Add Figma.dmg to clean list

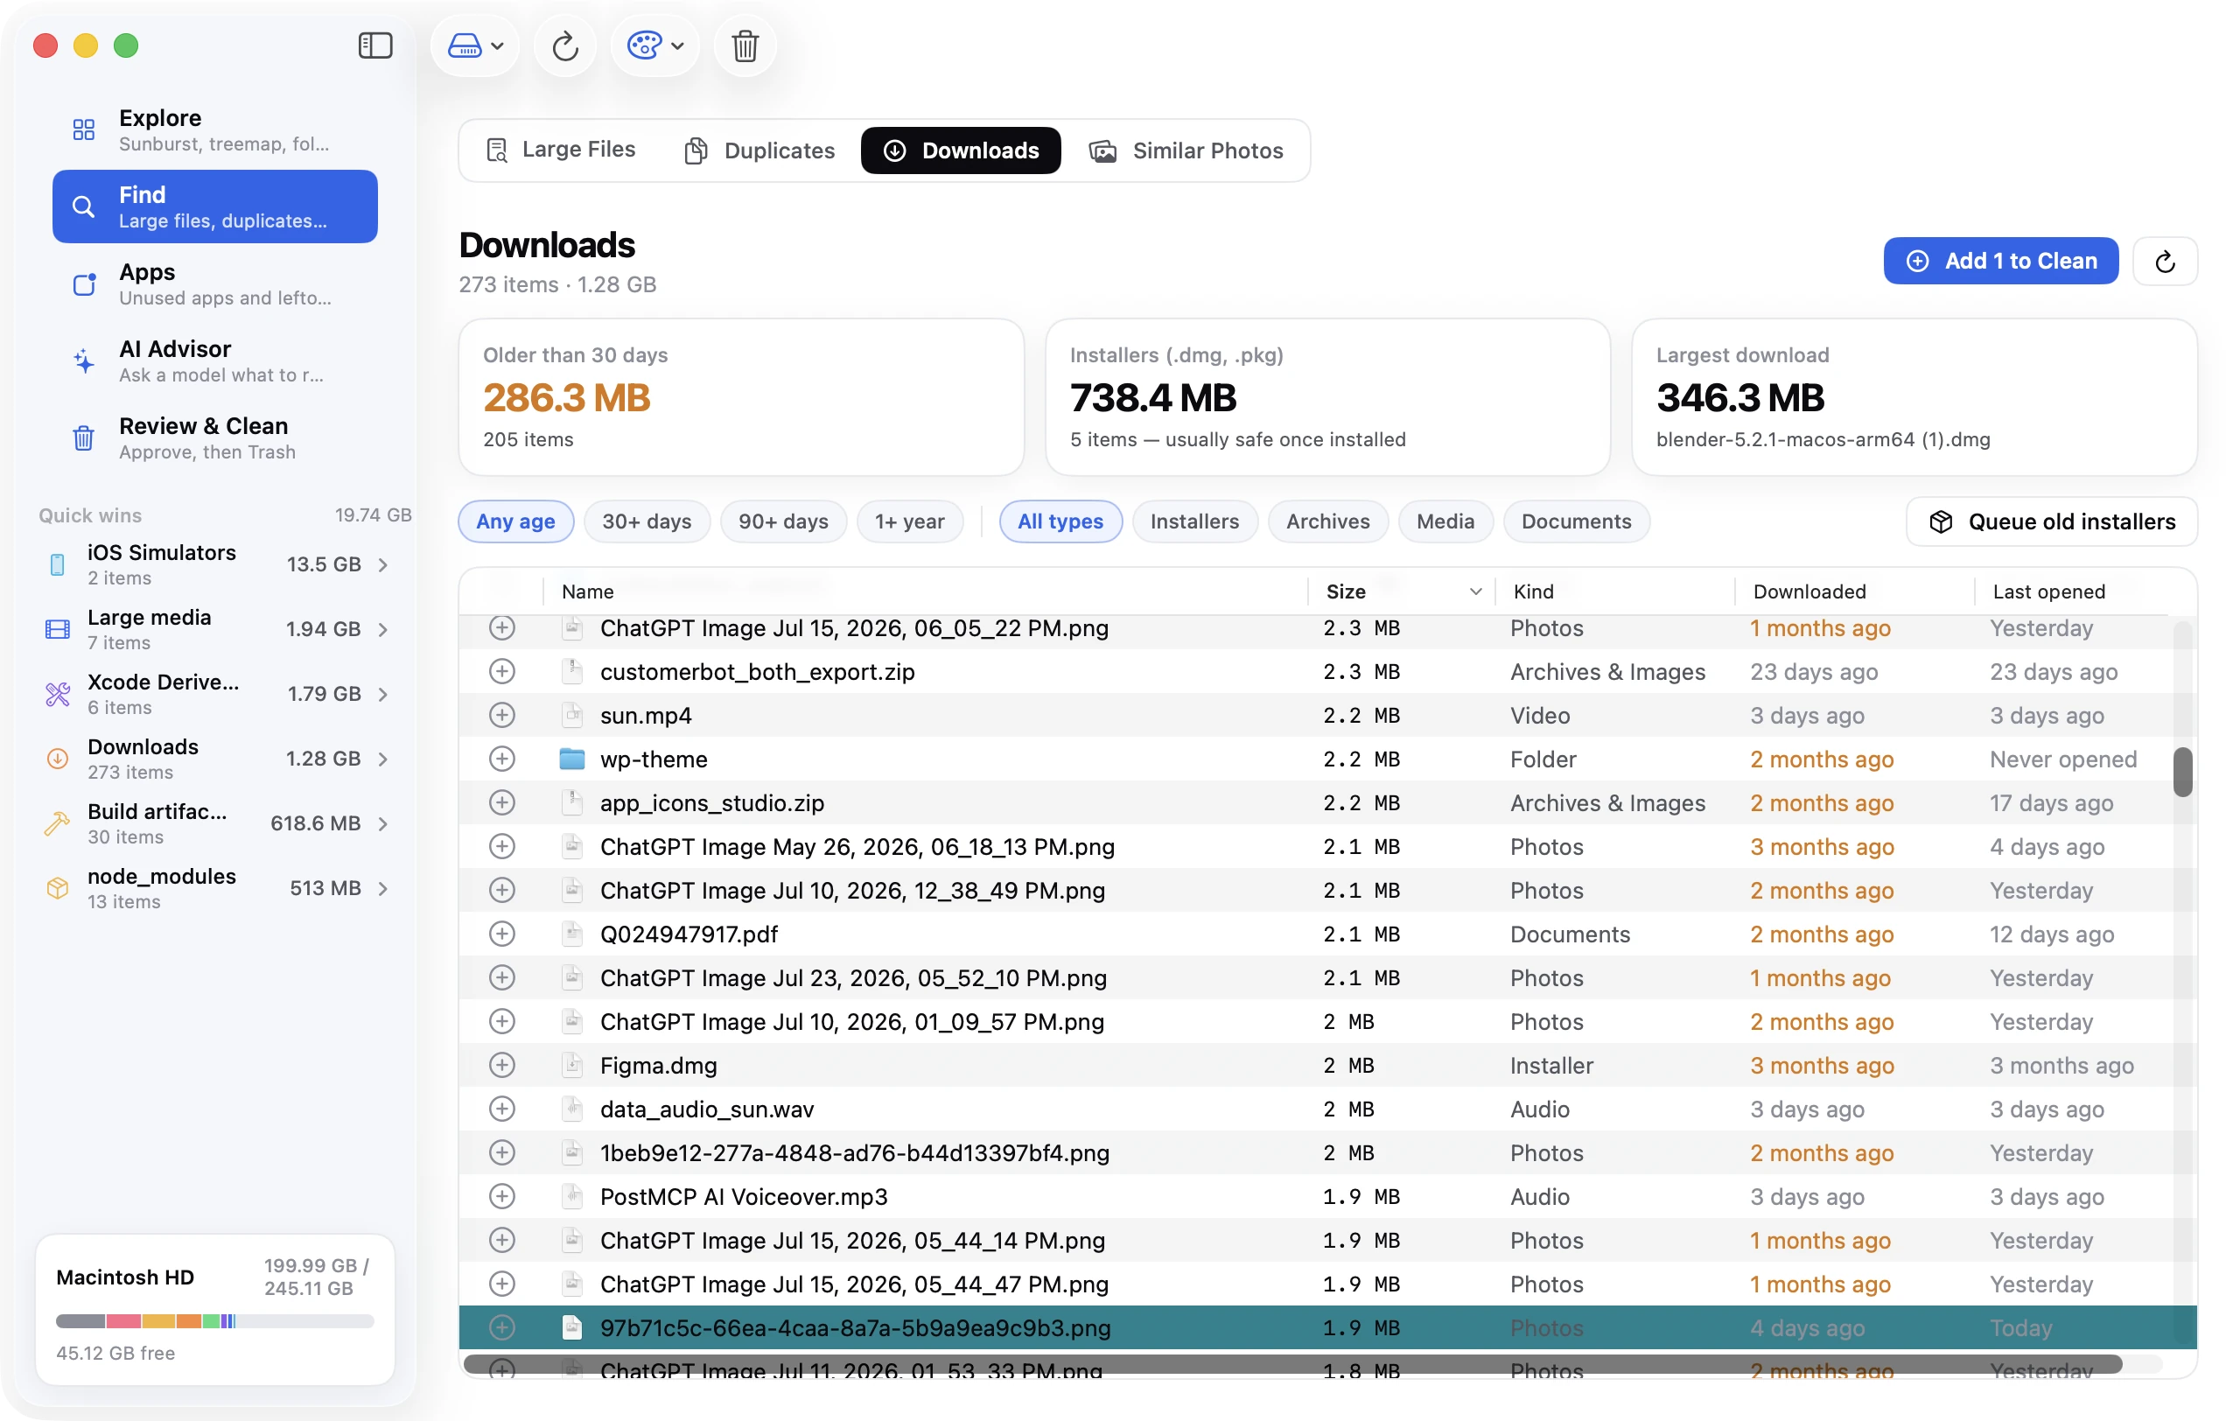pyautogui.click(x=501, y=1065)
